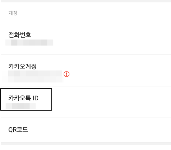The image size is (171, 150).
Task: Click empty area right of QR코드
Action: pyautogui.click(x=99, y=130)
